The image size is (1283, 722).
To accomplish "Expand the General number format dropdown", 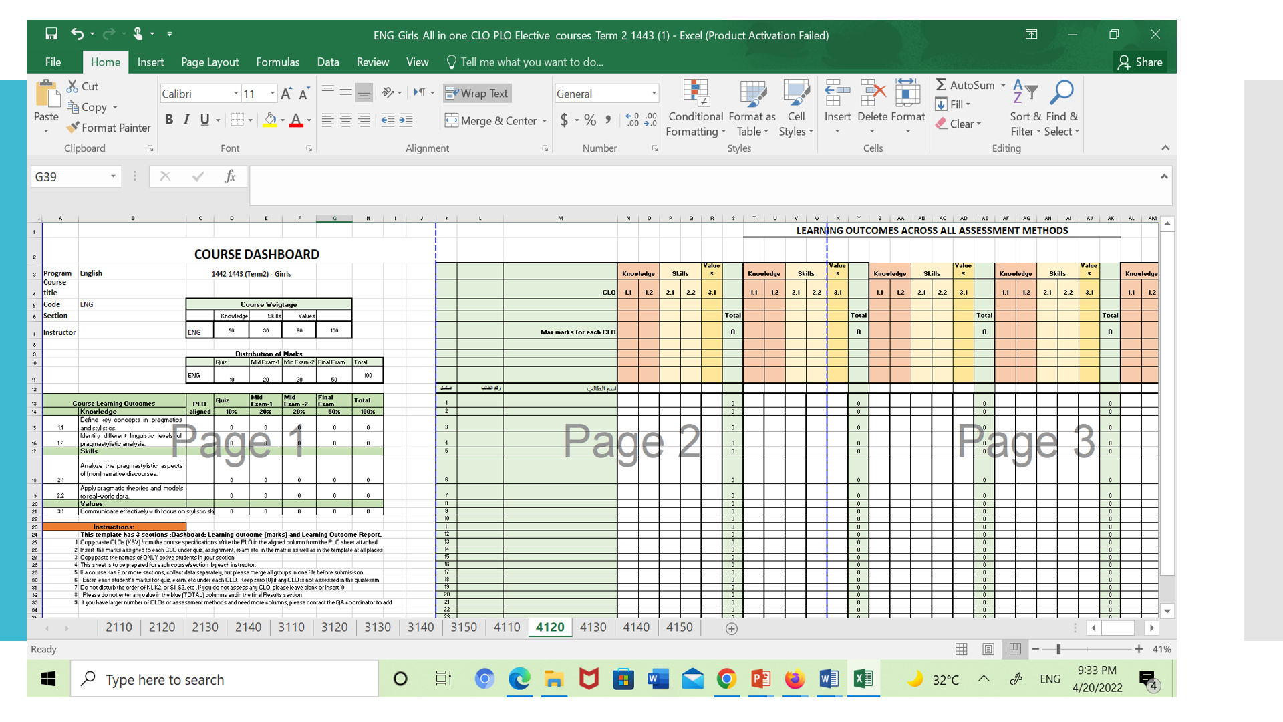I will tap(654, 94).
